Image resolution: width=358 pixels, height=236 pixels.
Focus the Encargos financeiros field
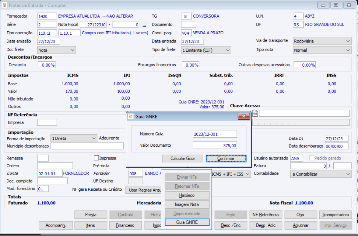pyautogui.click(x=191, y=65)
